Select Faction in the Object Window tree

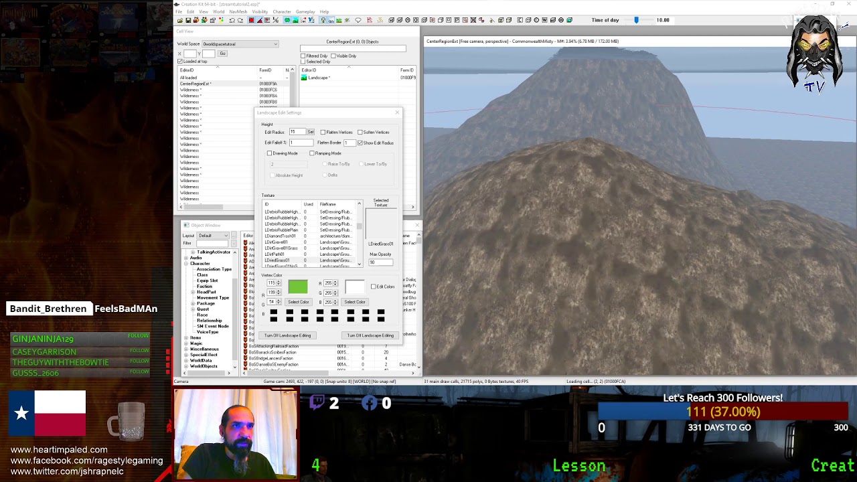point(205,287)
